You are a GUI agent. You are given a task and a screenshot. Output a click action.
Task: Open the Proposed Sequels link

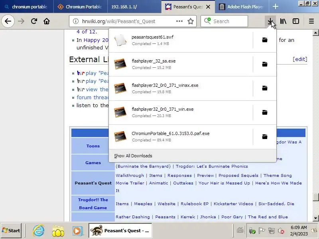238,175
